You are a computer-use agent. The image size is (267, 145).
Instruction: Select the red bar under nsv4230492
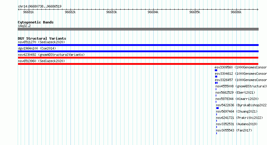coord(138,58)
